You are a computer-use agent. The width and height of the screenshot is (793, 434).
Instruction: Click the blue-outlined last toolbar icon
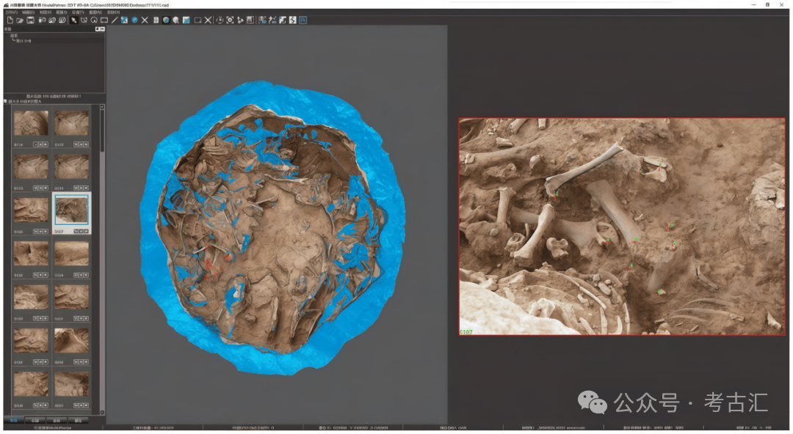[x=303, y=20]
